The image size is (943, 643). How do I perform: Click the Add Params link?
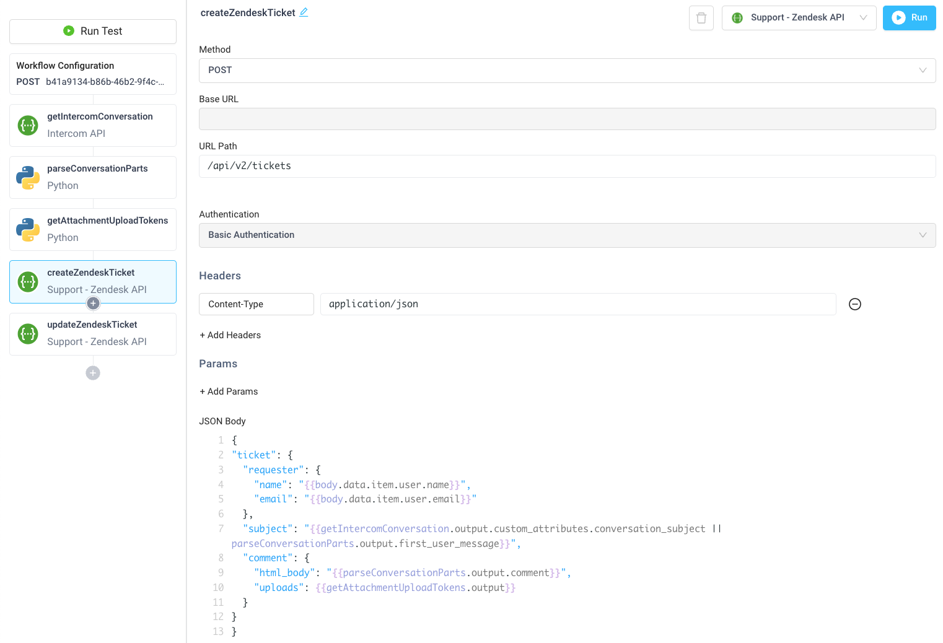coord(229,391)
